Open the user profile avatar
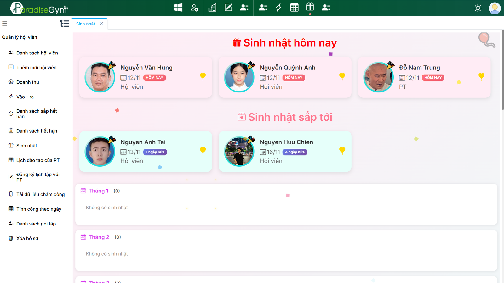 [x=495, y=8]
